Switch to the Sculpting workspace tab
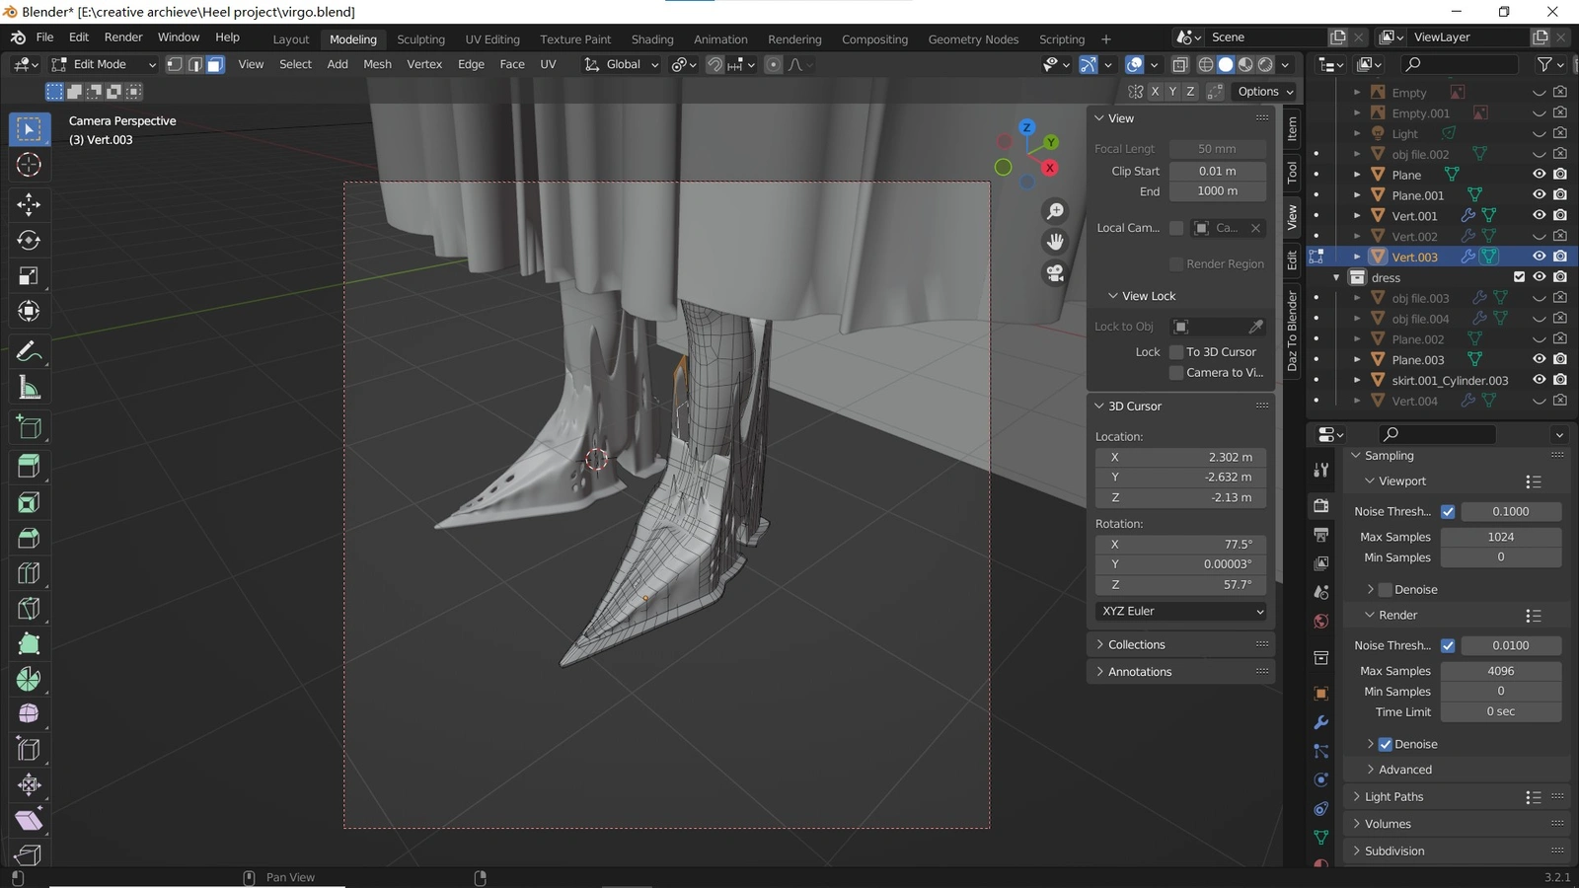The width and height of the screenshot is (1579, 888). click(x=420, y=39)
